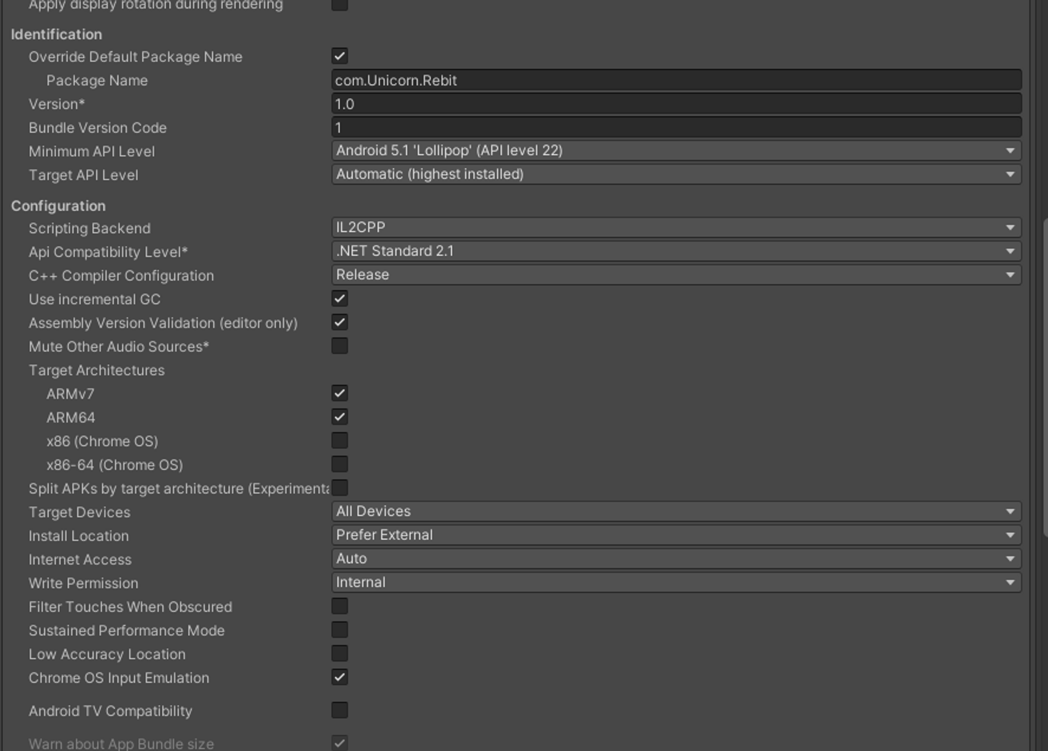Click the Version input field
Screen dimensions: 1048x751
point(676,104)
